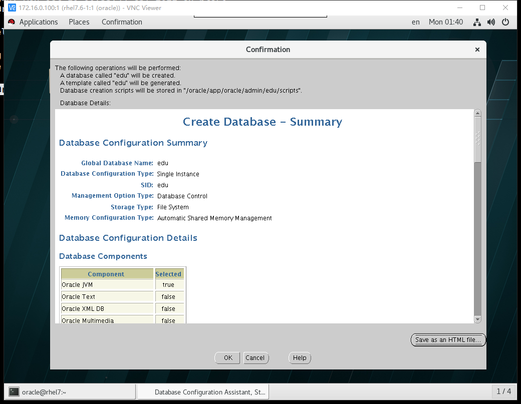Click the Database Configuration Details heading
The image size is (521, 404).
pyautogui.click(x=128, y=238)
